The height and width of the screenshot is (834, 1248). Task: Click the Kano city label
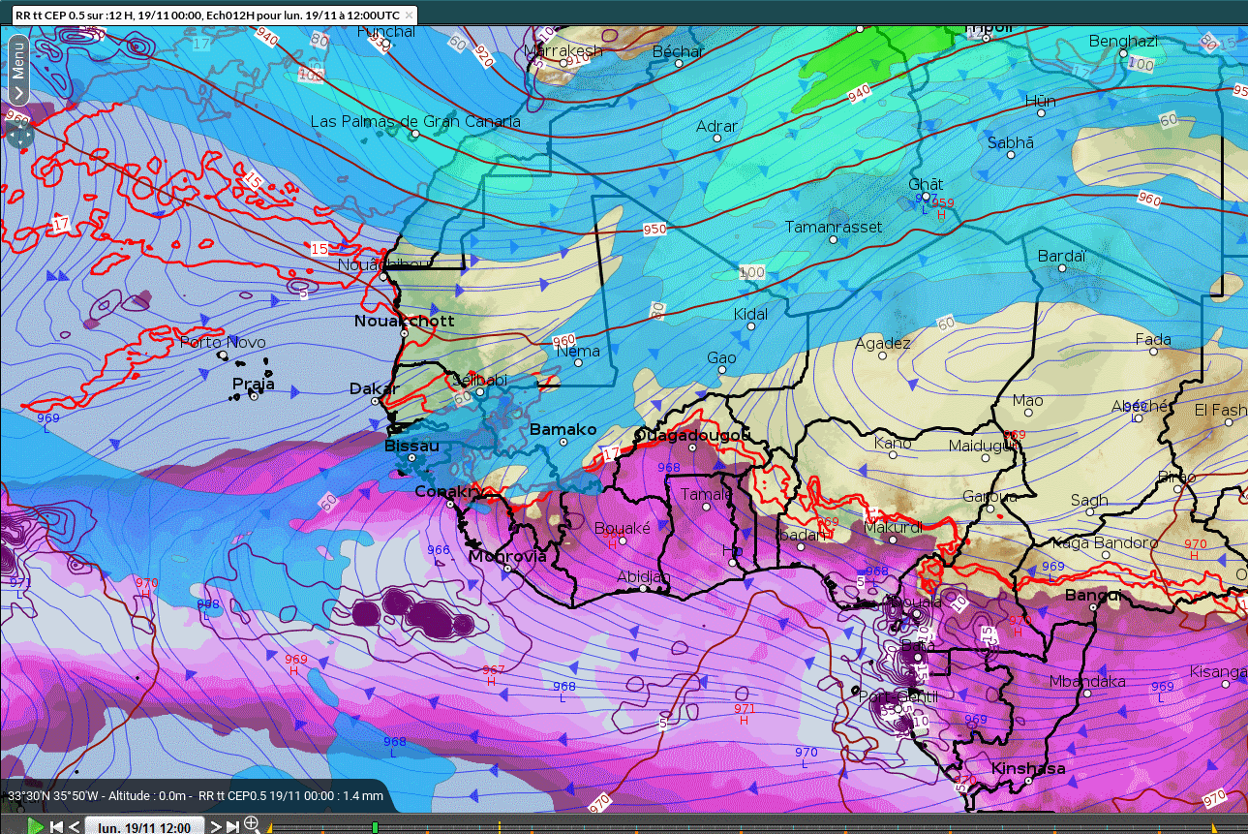point(893,443)
